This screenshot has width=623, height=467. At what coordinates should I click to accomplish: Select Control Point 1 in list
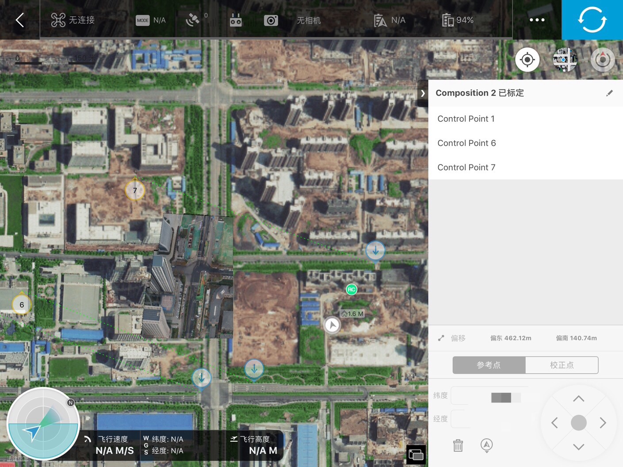tap(526, 119)
